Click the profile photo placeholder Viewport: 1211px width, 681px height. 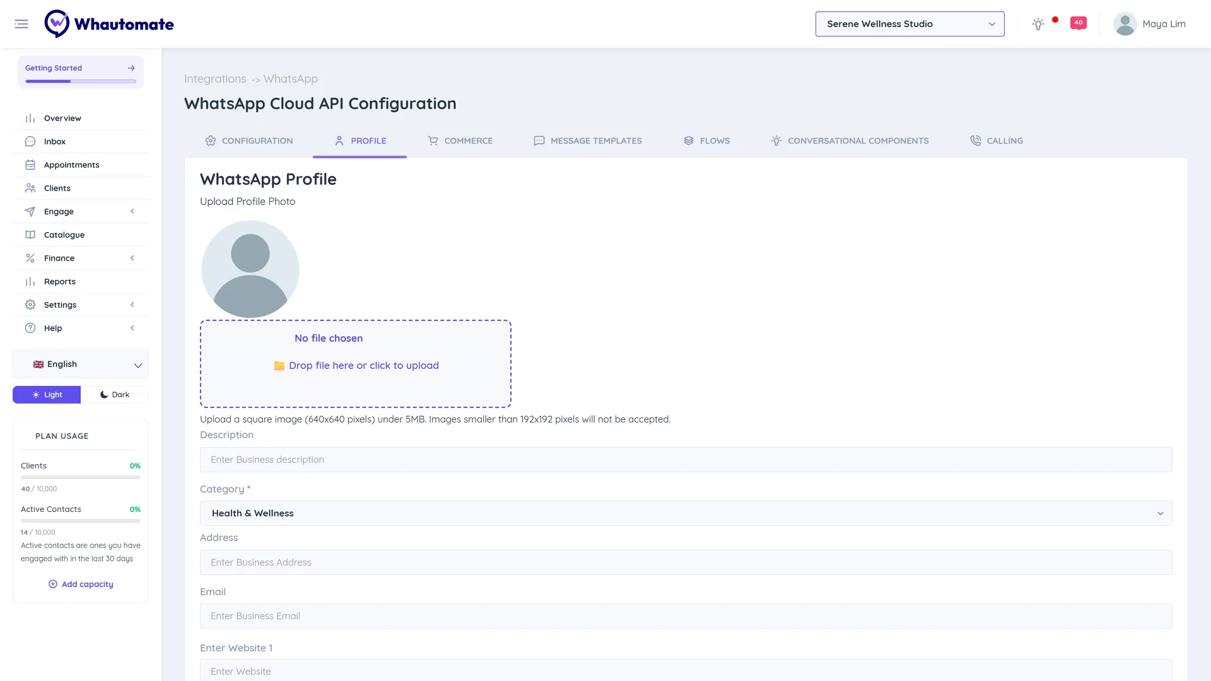(x=250, y=269)
